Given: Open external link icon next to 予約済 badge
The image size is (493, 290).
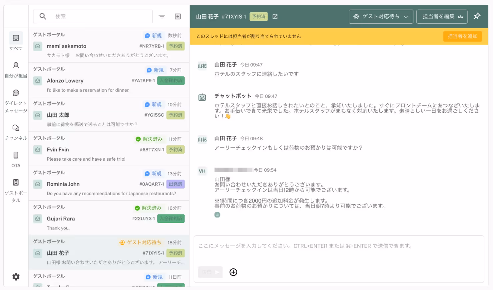Looking at the screenshot, I should point(275,17).
